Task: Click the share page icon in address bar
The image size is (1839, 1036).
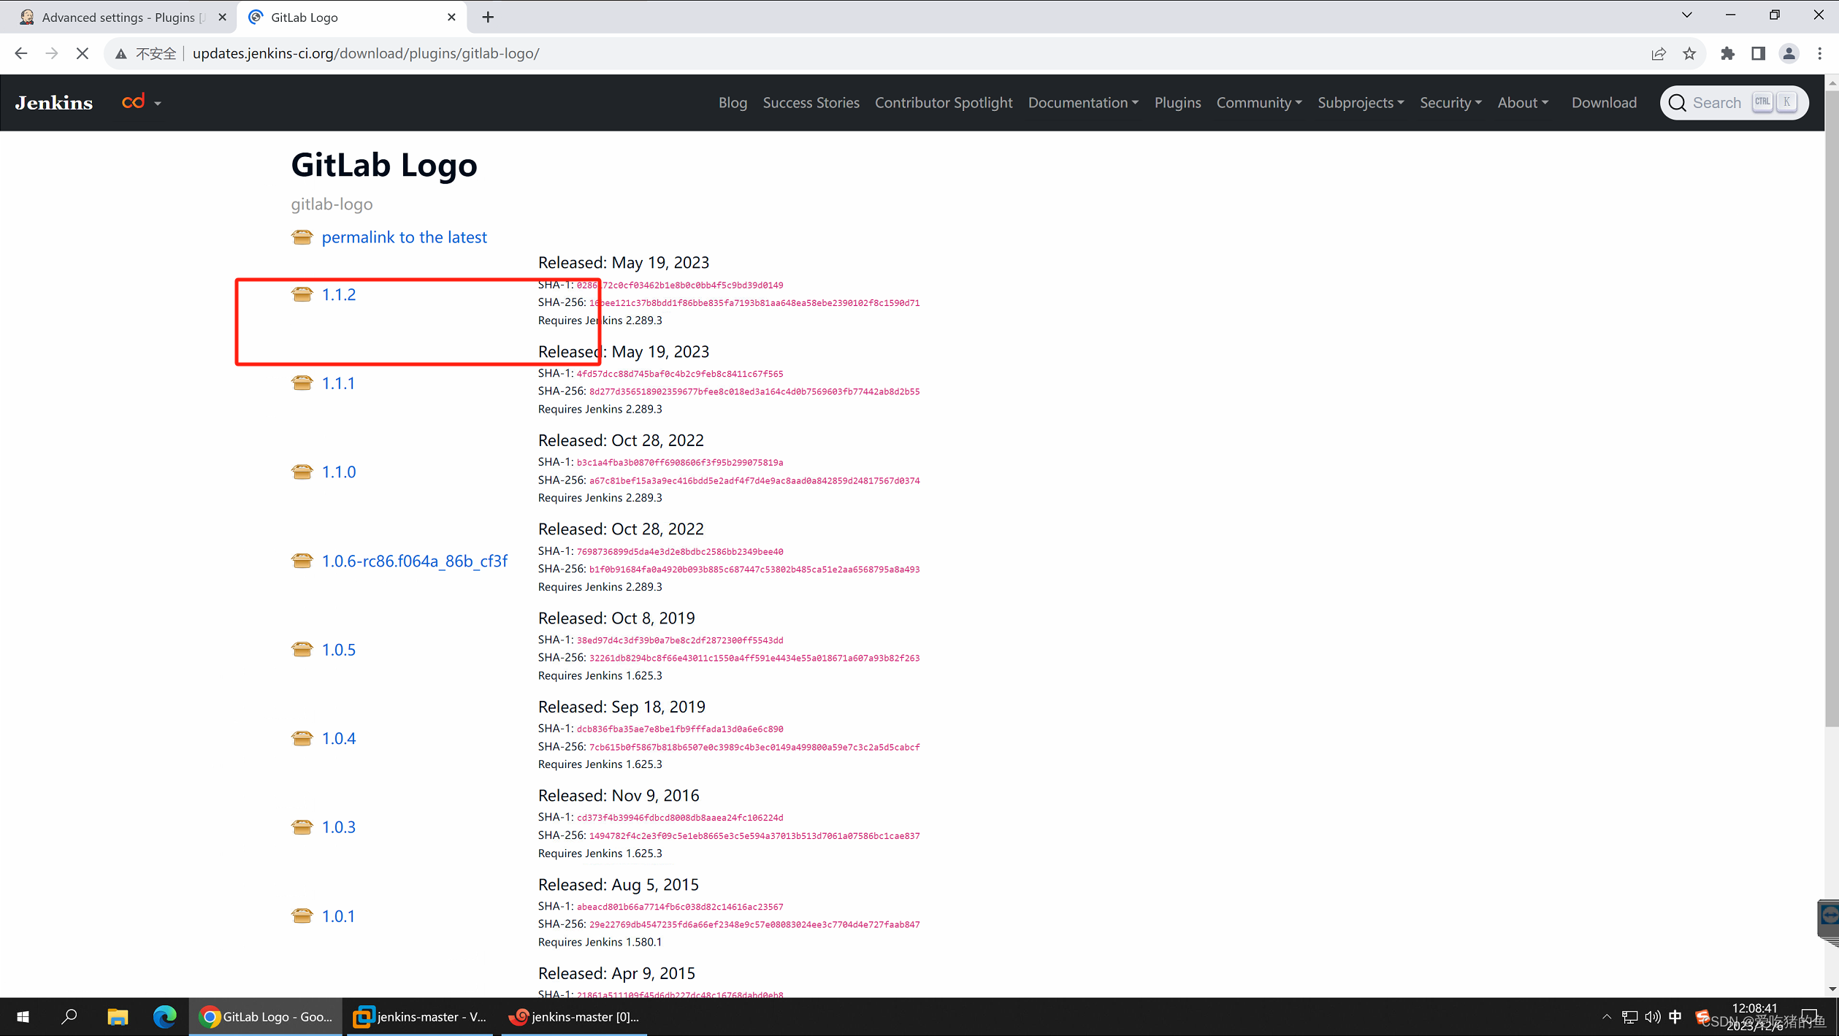Action: (1659, 53)
